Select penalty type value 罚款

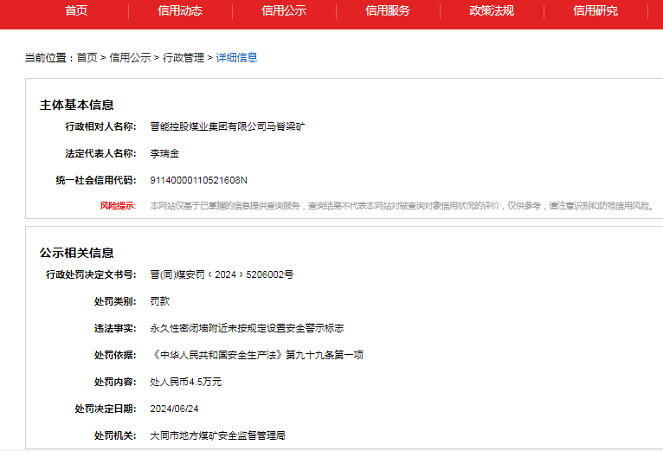pyautogui.click(x=160, y=301)
